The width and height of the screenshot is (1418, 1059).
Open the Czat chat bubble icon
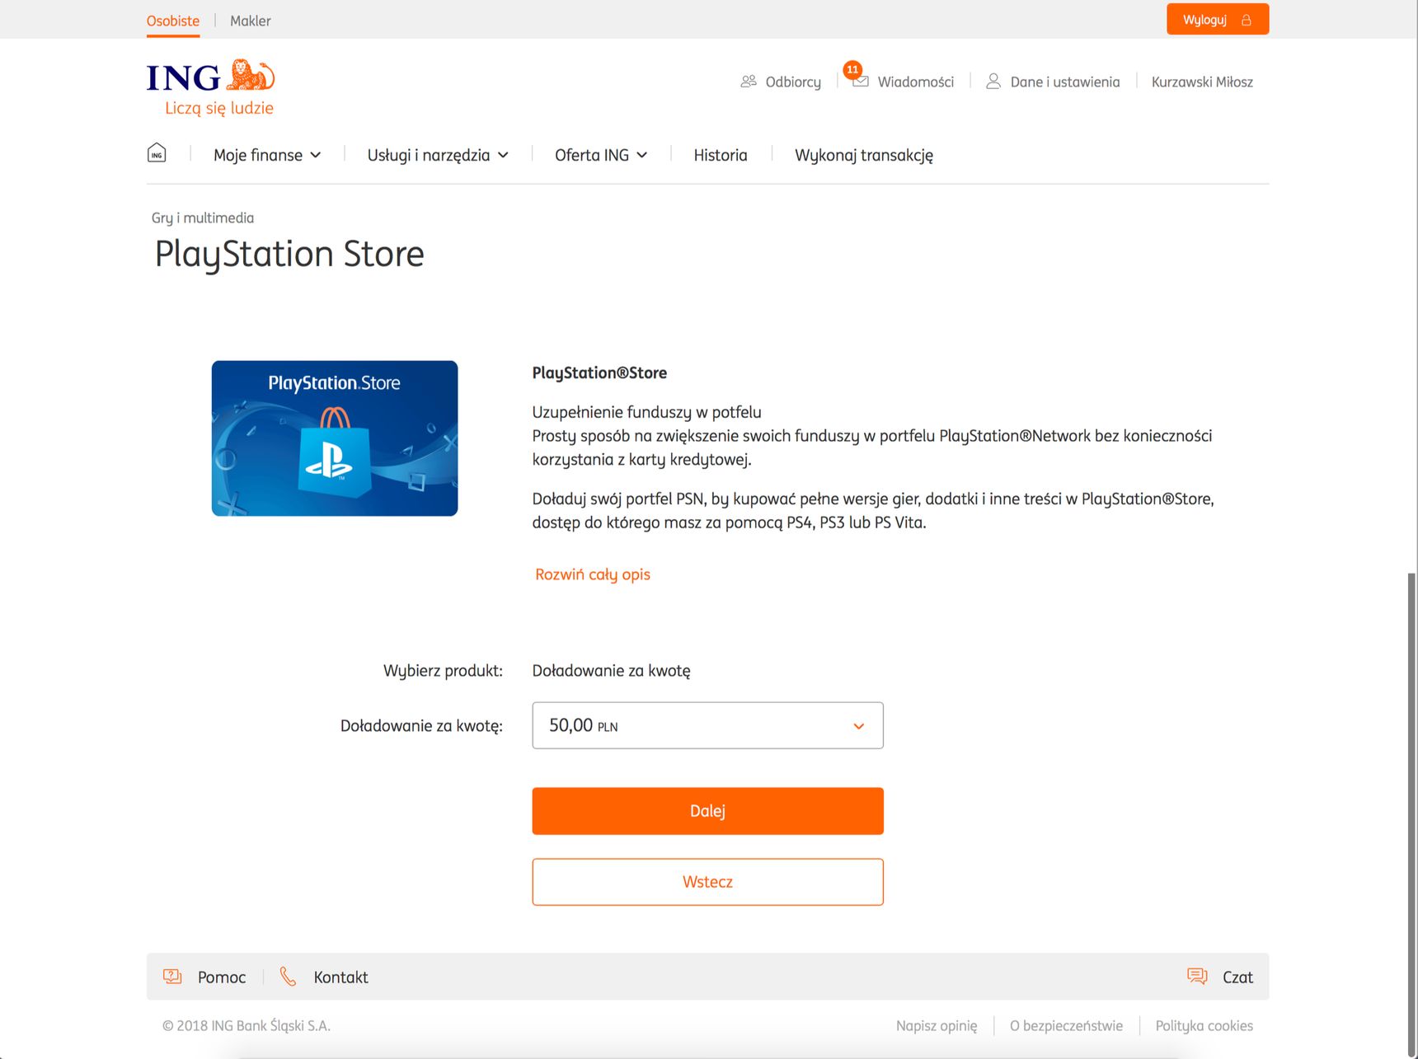[1197, 977]
